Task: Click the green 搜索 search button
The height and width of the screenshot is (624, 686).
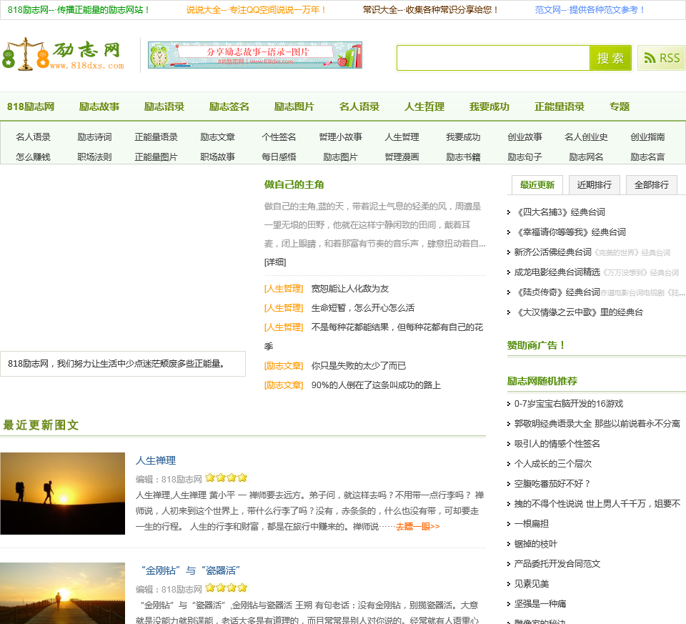Action: point(610,58)
